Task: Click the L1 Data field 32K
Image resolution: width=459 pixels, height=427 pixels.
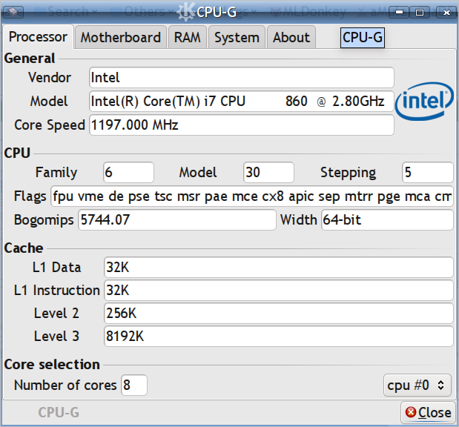Action: (279, 267)
